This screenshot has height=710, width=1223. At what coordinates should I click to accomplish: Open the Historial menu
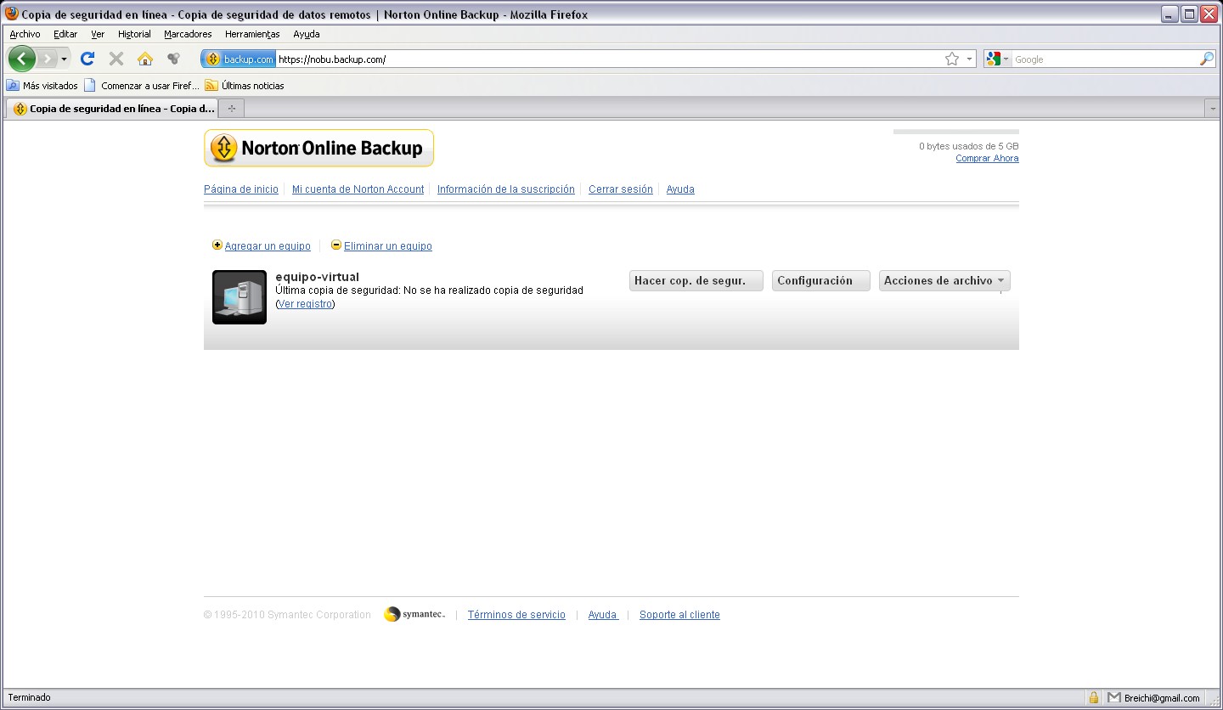[134, 34]
